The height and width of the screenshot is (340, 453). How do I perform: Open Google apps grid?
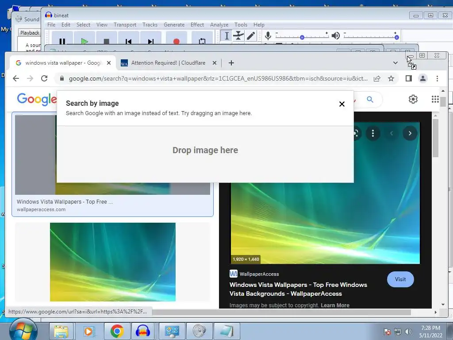(x=435, y=99)
